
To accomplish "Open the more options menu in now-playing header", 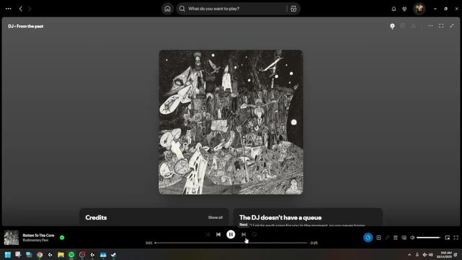I will coord(431,26).
